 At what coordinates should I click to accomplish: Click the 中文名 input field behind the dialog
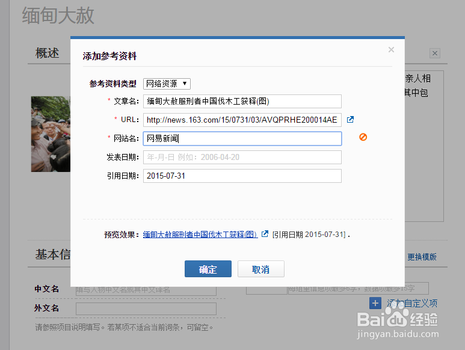point(146,291)
